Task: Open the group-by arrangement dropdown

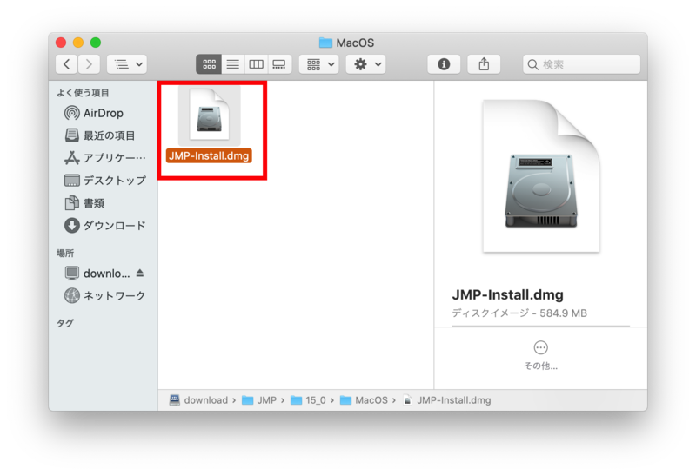Action: coord(319,64)
